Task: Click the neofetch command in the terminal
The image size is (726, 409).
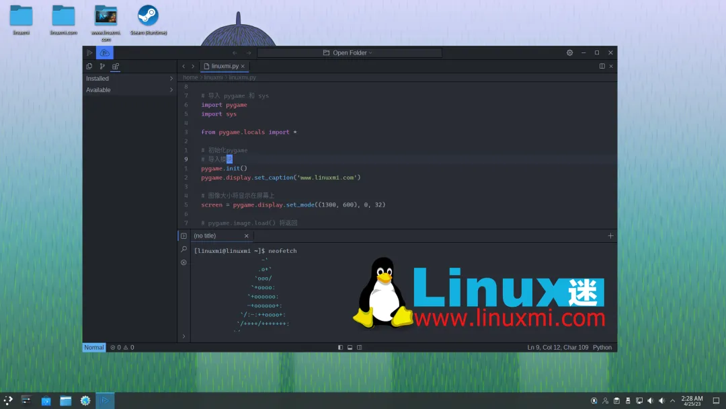Action: point(282,251)
